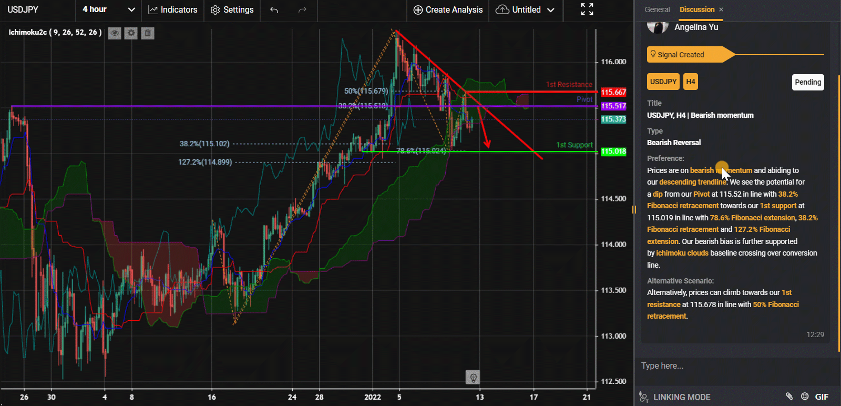Open the GIF picker

[x=822, y=397]
